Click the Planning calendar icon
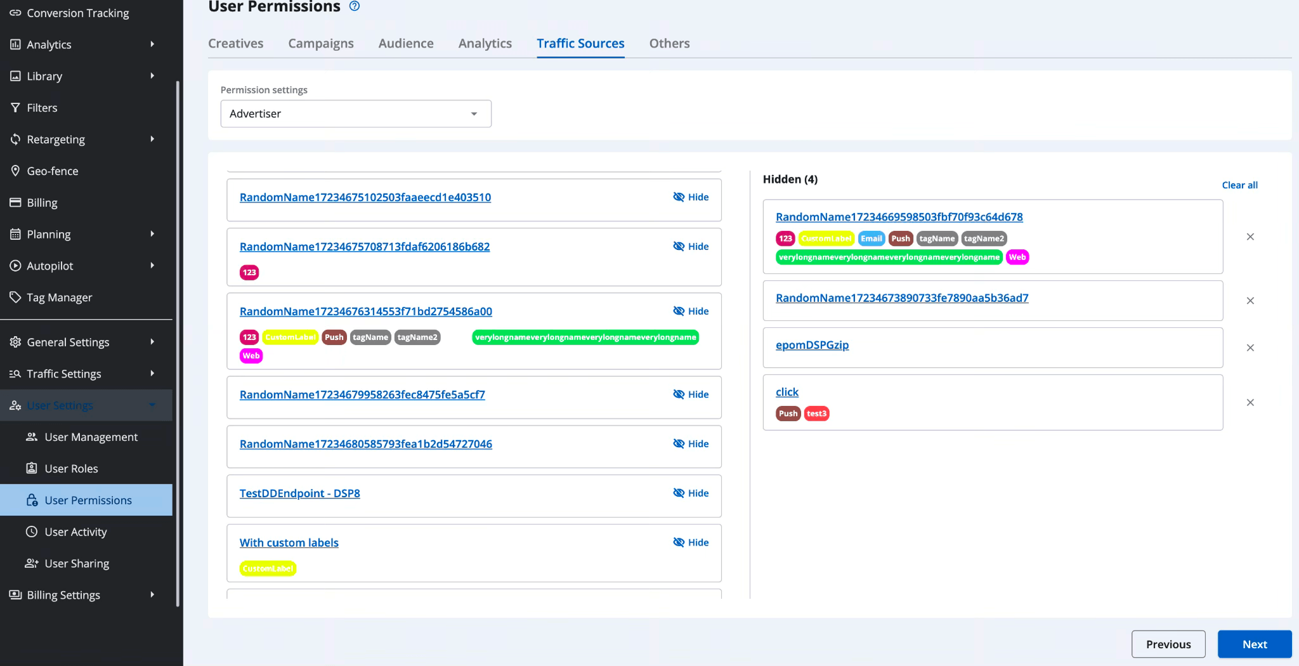 [15, 234]
